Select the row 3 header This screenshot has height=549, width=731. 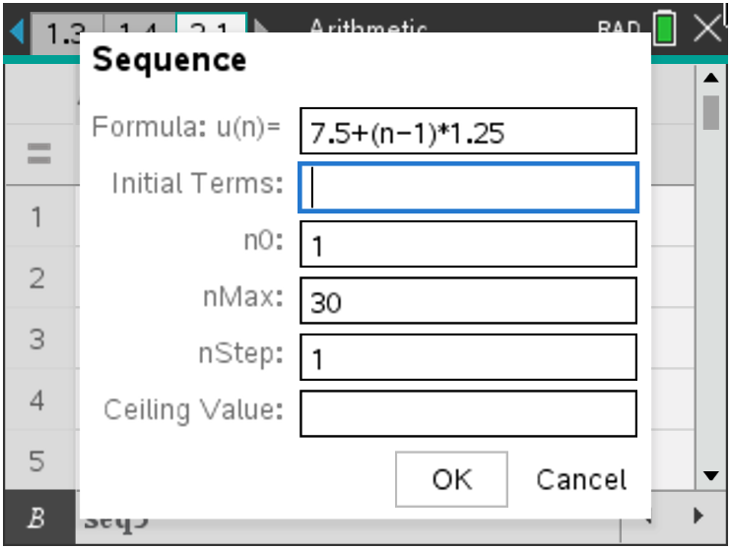click(37, 339)
